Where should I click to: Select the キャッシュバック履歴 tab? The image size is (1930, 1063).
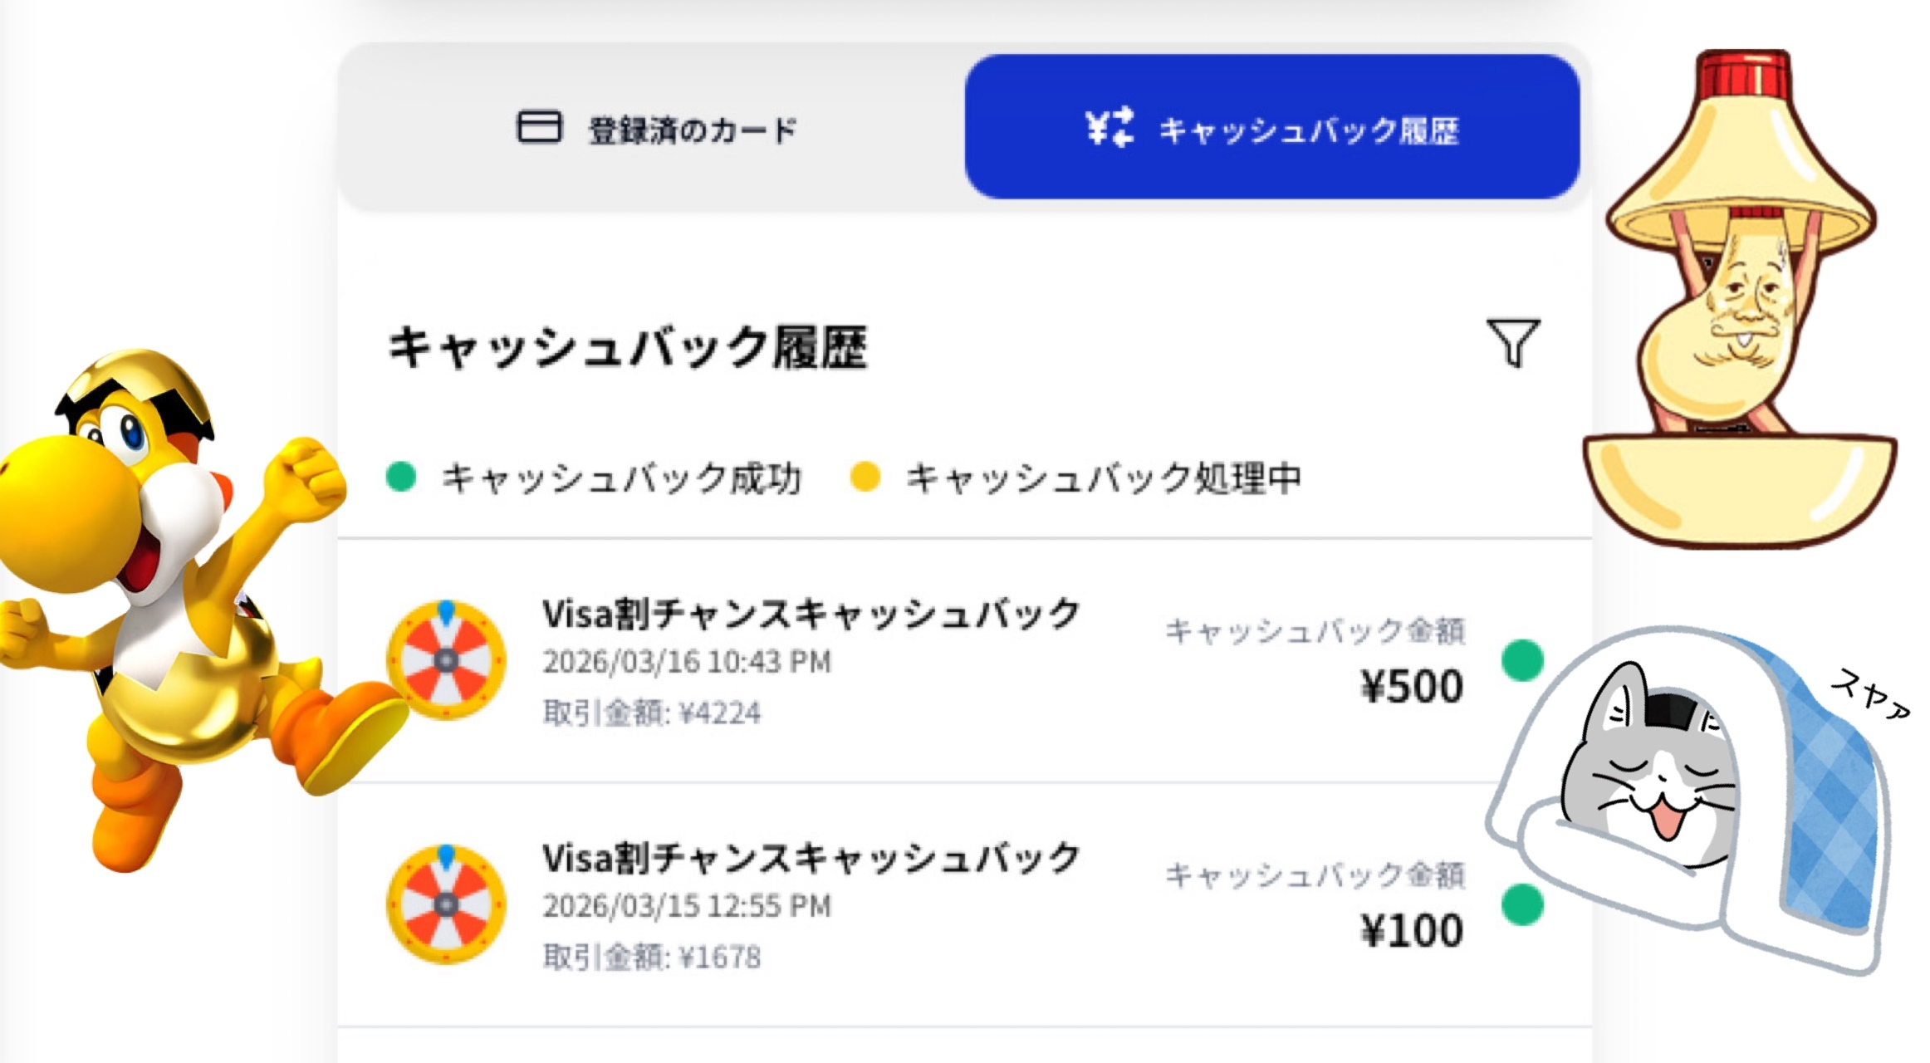click(x=1271, y=127)
